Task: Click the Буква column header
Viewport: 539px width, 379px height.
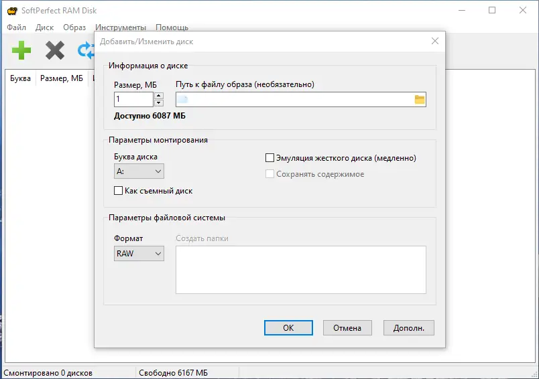Action: click(20, 78)
